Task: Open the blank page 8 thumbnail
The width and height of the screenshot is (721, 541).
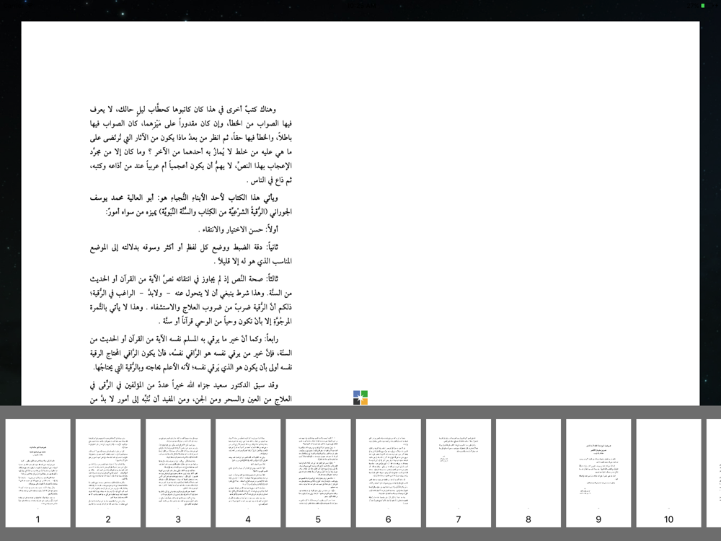Action: 528,473
